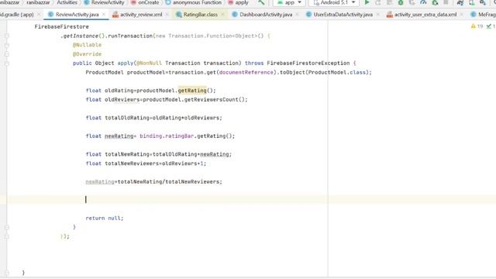Click the apply breadcrumb
This screenshot has width=496, height=279.
point(242,2)
